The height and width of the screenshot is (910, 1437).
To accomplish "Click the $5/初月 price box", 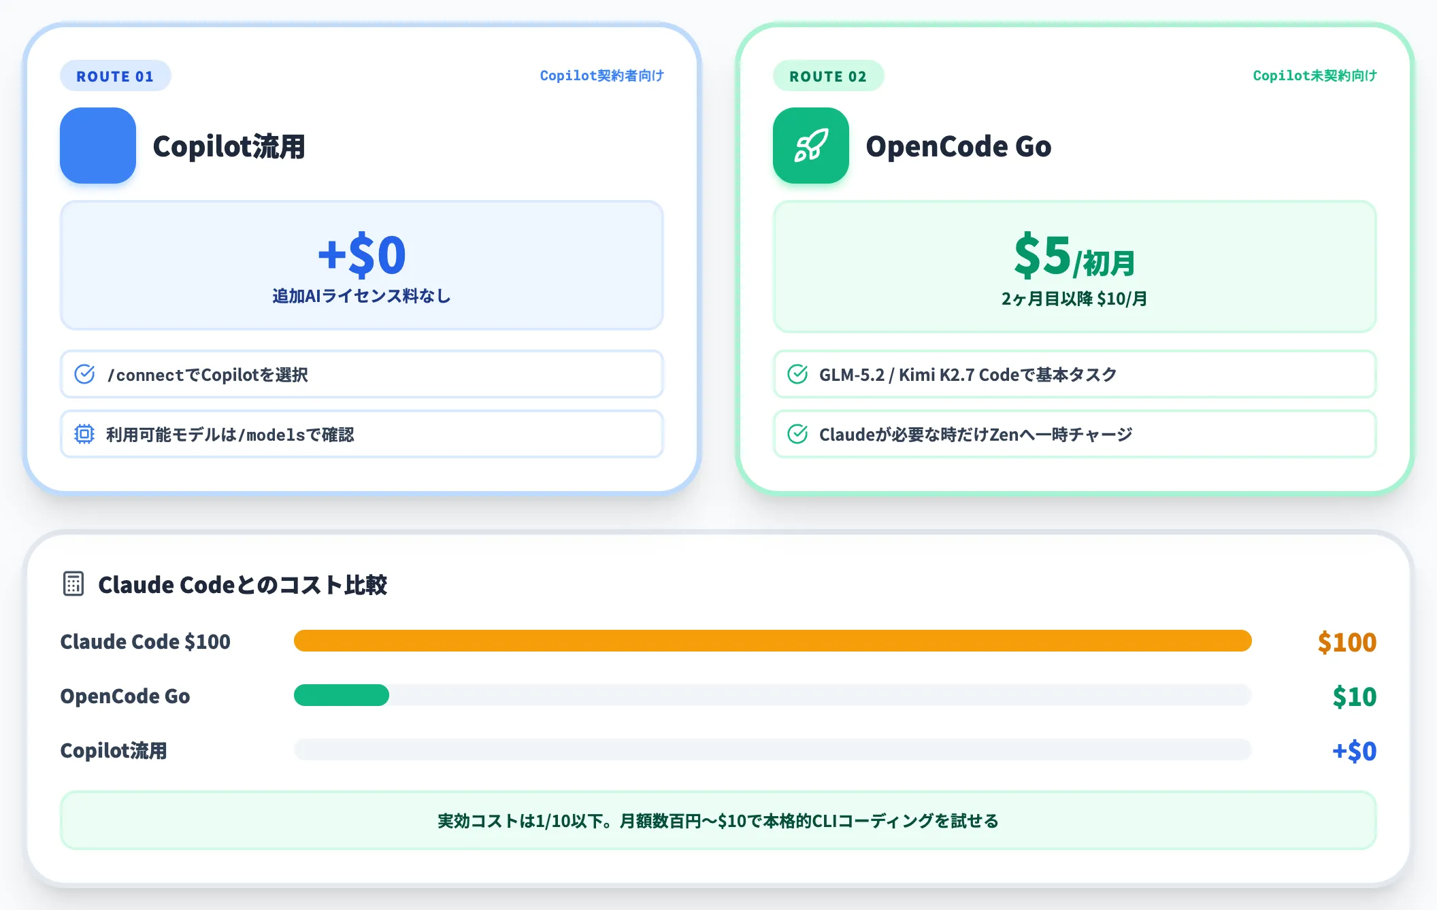I will point(1075,267).
